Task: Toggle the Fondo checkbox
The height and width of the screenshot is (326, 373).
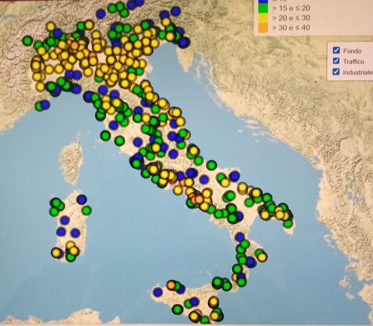Action: (336, 50)
